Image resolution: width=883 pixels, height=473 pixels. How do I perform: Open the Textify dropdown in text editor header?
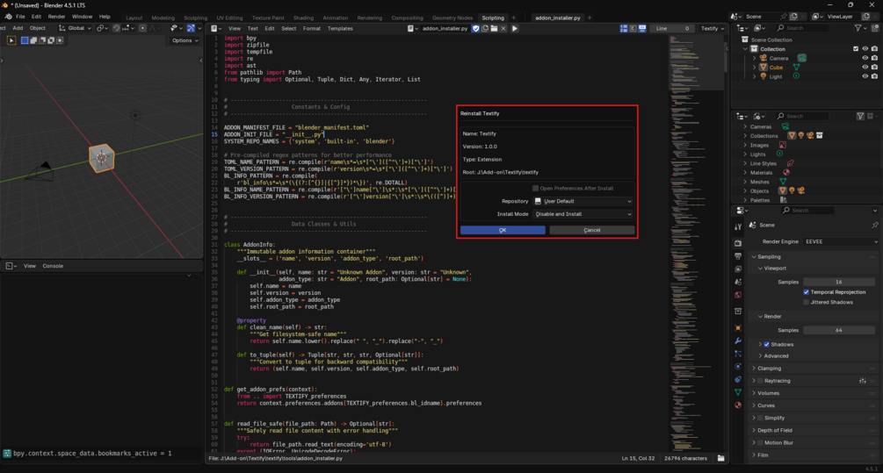click(713, 28)
